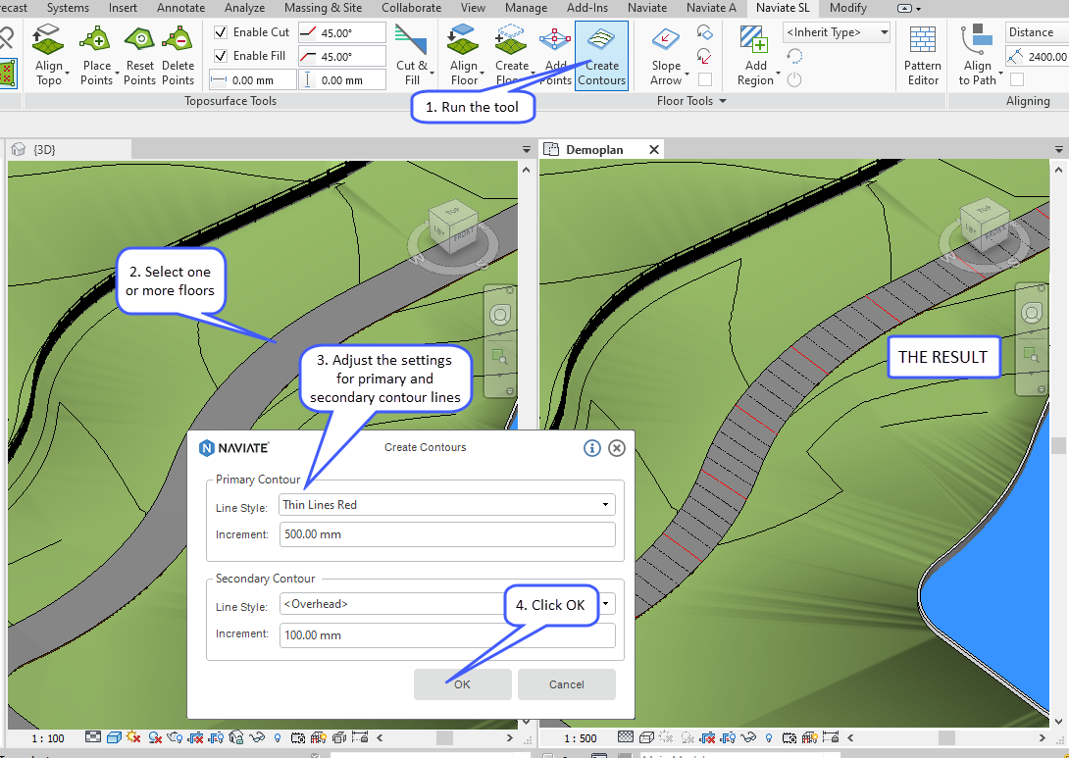Click the Distance field in Aligning panel
This screenshot has height=758, width=1069.
point(1037,32)
